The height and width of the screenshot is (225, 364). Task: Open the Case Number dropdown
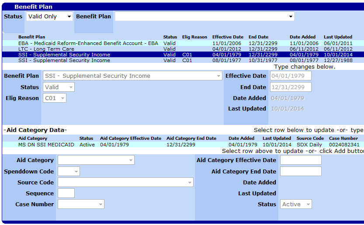(x=81, y=204)
